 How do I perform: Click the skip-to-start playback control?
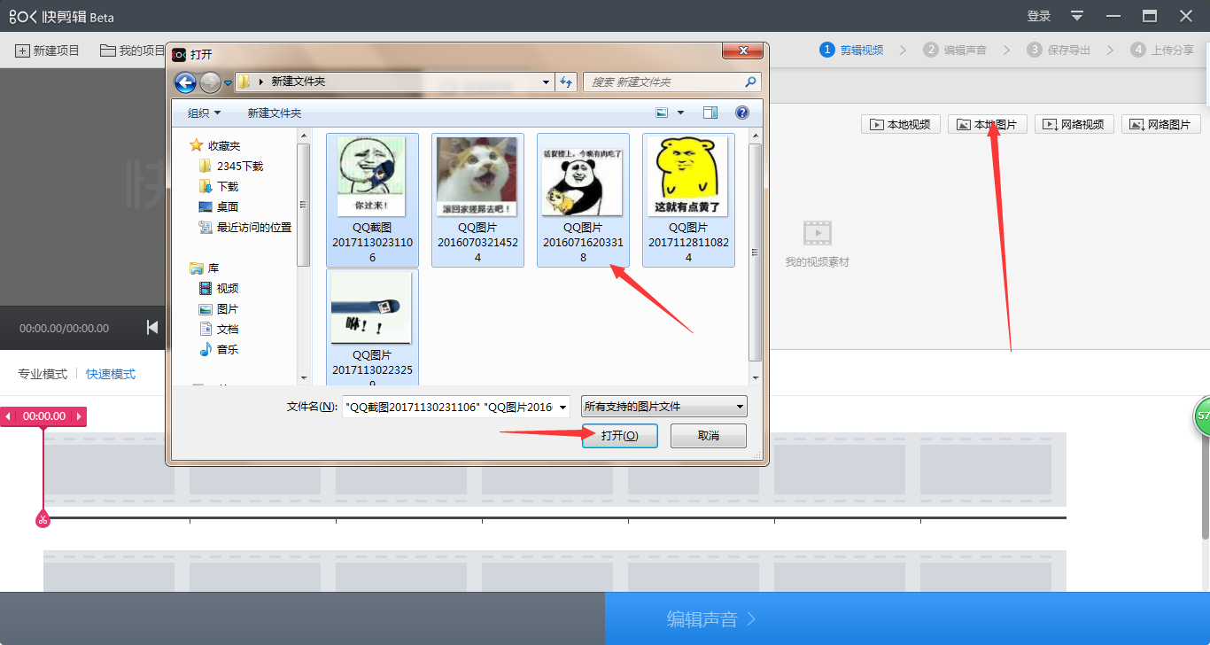[x=152, y=328]
